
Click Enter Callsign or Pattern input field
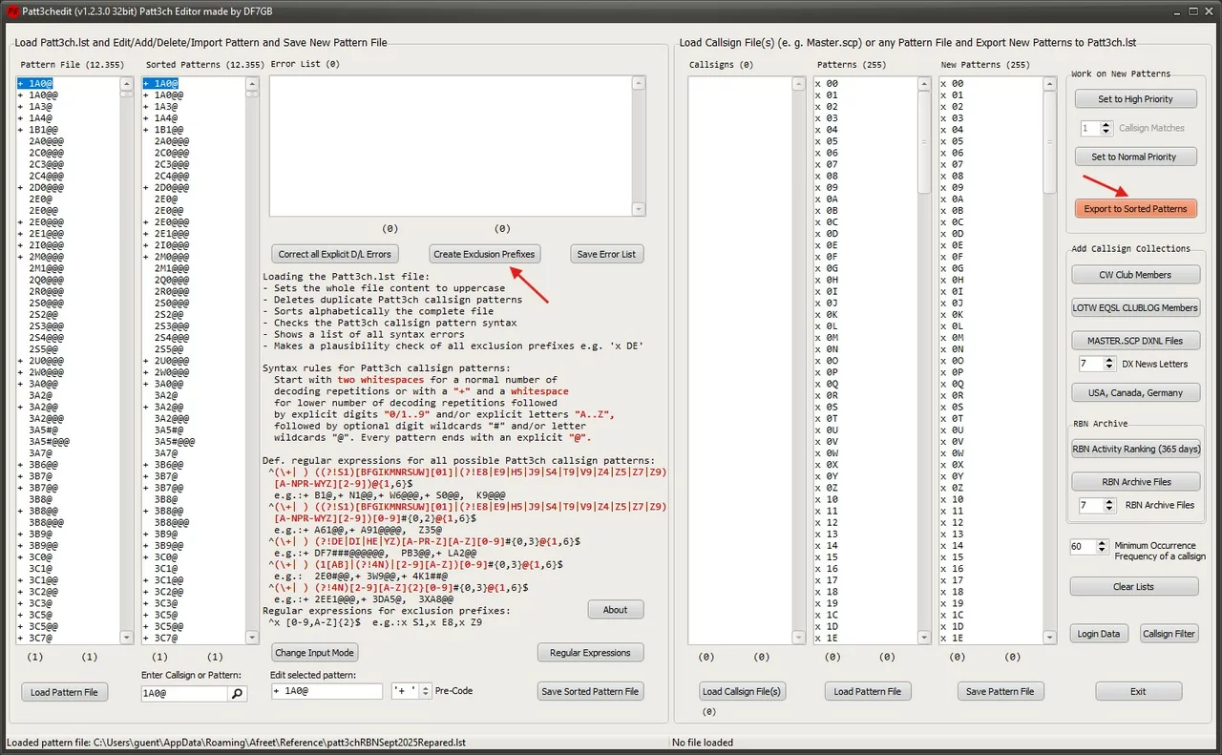pos(184,694)
